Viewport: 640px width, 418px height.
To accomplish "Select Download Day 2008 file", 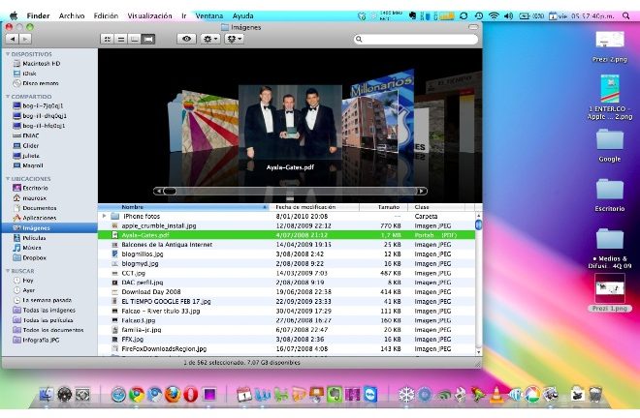I will click(x=286, y=292).
